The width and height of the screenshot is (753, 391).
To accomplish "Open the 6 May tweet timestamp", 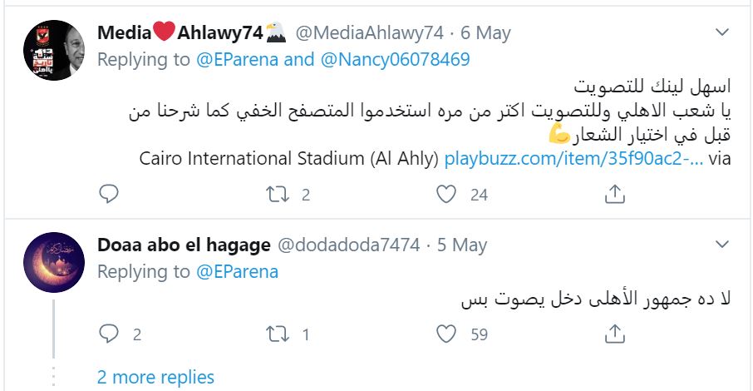I will [x=485, y=33].
